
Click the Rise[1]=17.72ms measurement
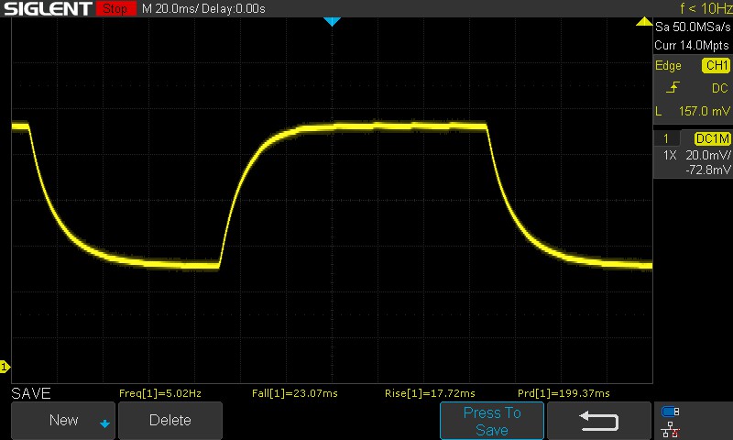point(430,393)
